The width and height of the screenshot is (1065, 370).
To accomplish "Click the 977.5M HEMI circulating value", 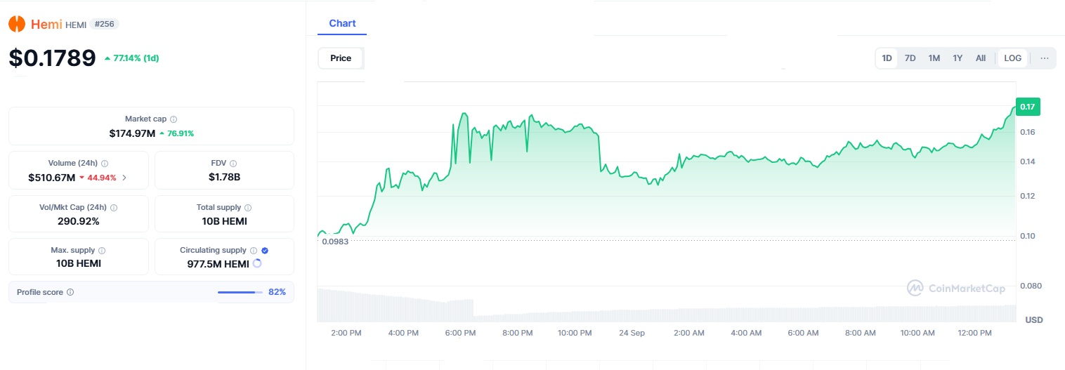I will pos(218,264).
